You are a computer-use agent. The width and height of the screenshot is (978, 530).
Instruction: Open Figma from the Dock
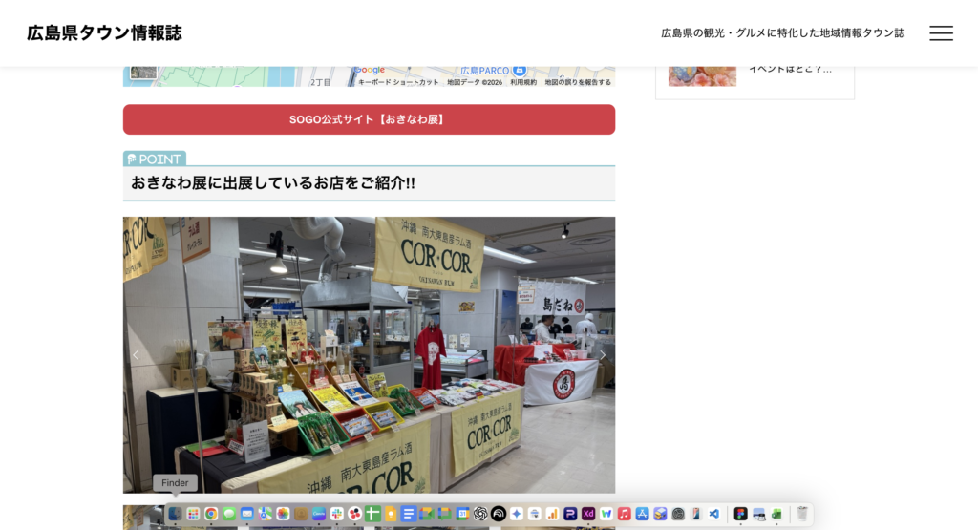740,514
